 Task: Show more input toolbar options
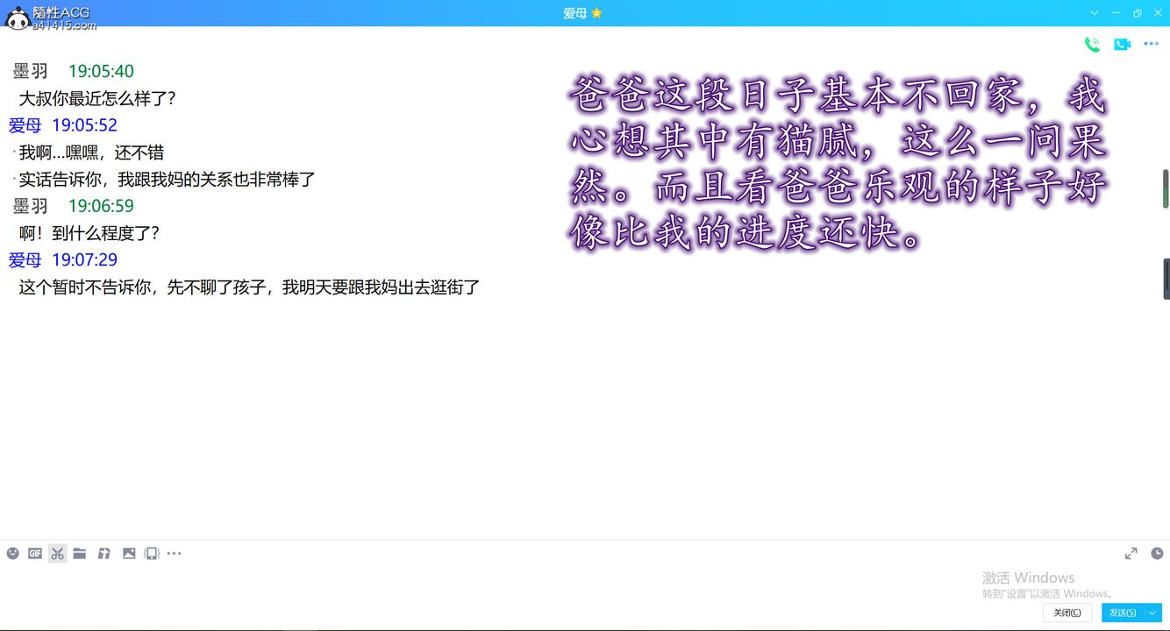point(175,553)
